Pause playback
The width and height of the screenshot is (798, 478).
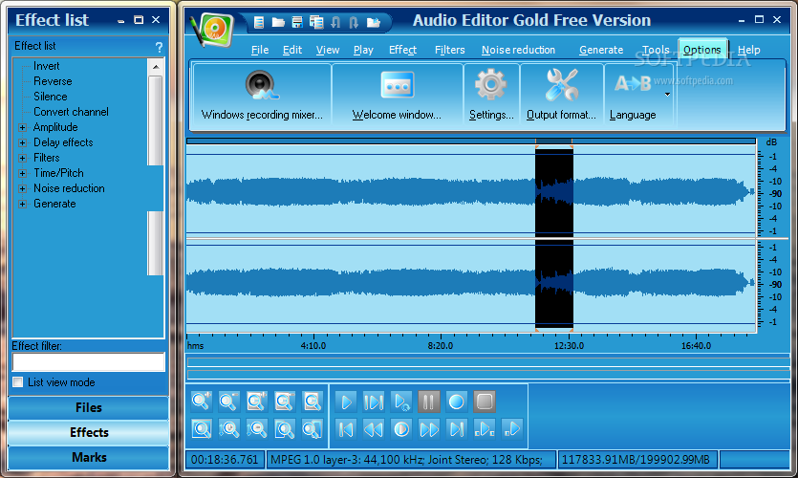pyautogui.click(x=428, y=402)
